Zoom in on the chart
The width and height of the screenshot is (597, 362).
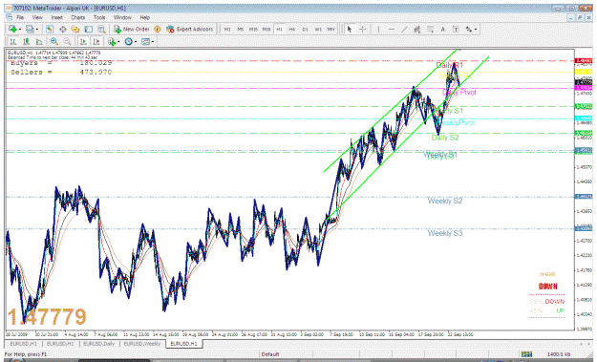[x=54, y=41]
